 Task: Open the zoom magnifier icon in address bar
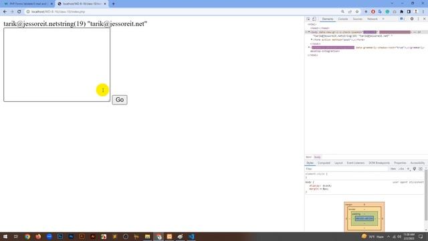click(342, 12)
